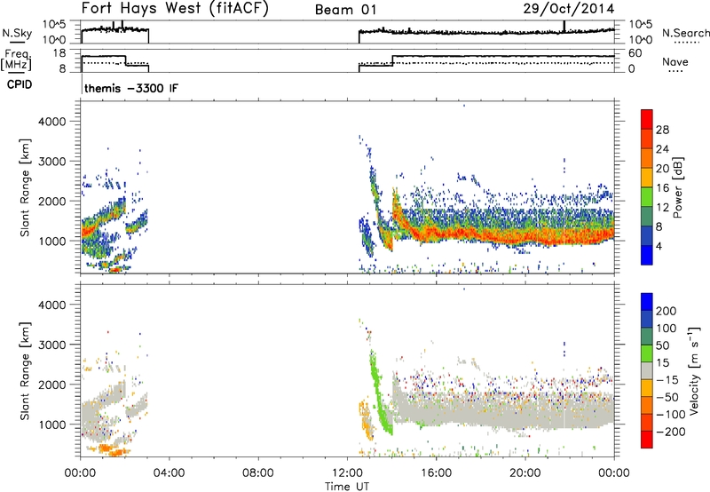Viewport: 710px width, 492px height.
Task: Click the 'N.Sky' legend label
Action: click(17, 33)
